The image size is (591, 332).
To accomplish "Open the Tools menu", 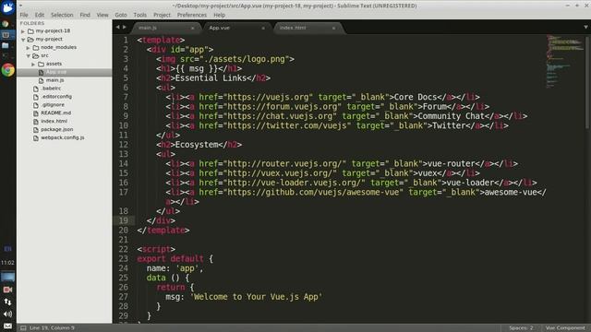I will (x=139, y=15).
